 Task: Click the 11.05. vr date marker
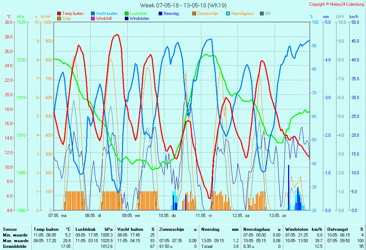[x=204, y=216]
